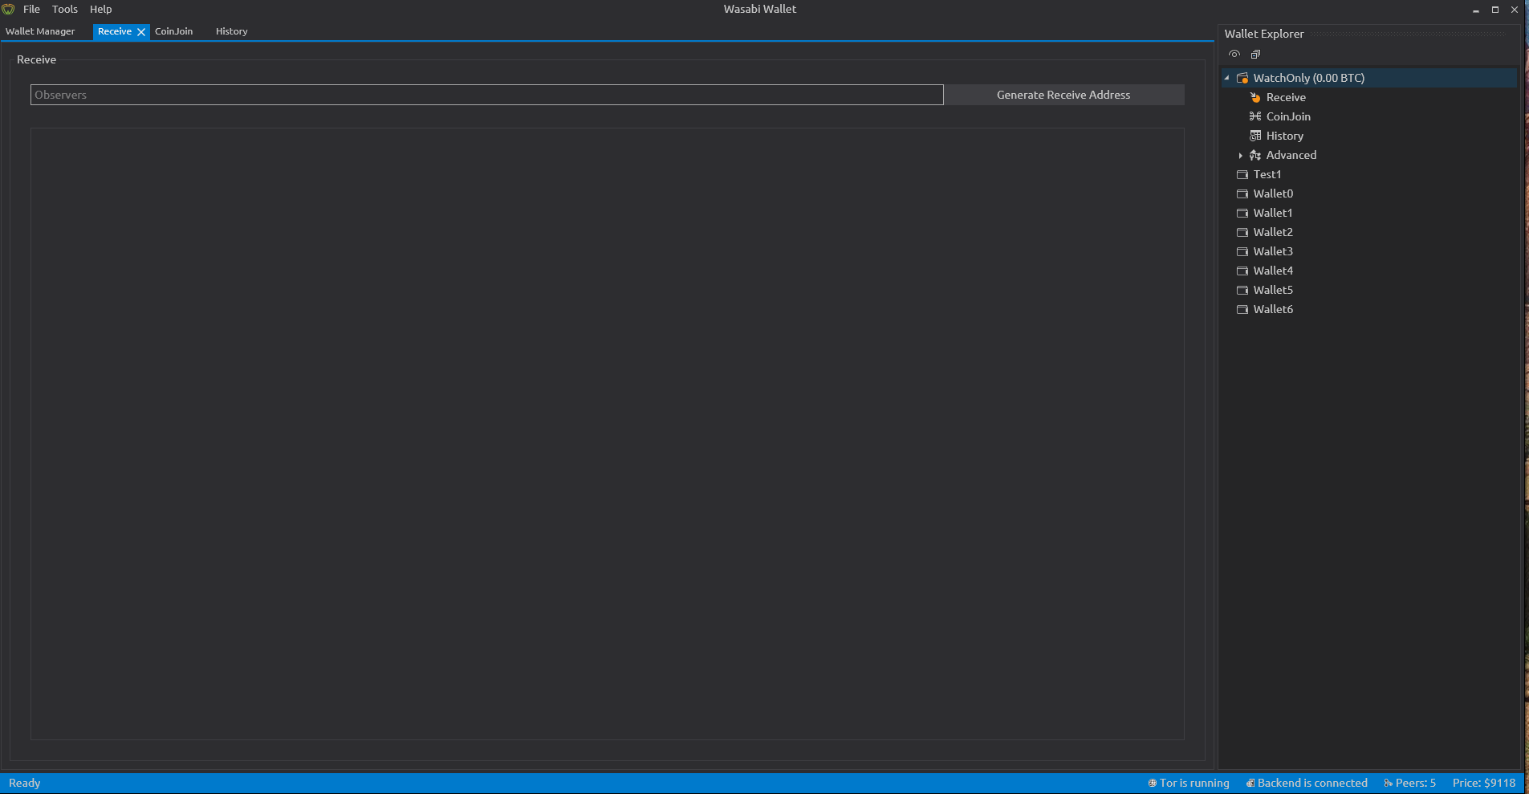Click the Backend connection icon in status bar
Image resolution: width=1529 pixels, height=794 pixels.
click(x=1250, y=783)
